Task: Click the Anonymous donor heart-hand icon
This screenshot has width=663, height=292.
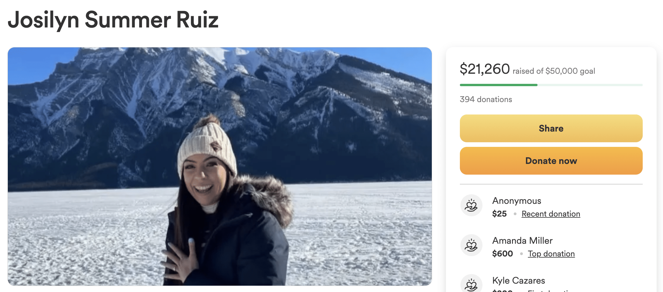Action: tap(471, 205)
